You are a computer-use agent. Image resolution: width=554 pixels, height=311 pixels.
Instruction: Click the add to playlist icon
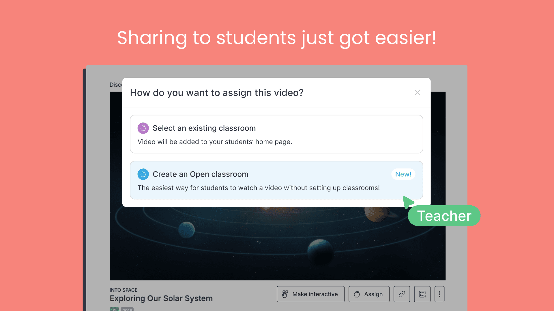click(x=422, y=294)
